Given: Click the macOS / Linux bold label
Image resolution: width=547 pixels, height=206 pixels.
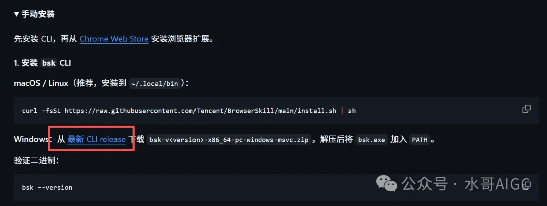Looking at the screenshot, I should (x=41, y=83).
